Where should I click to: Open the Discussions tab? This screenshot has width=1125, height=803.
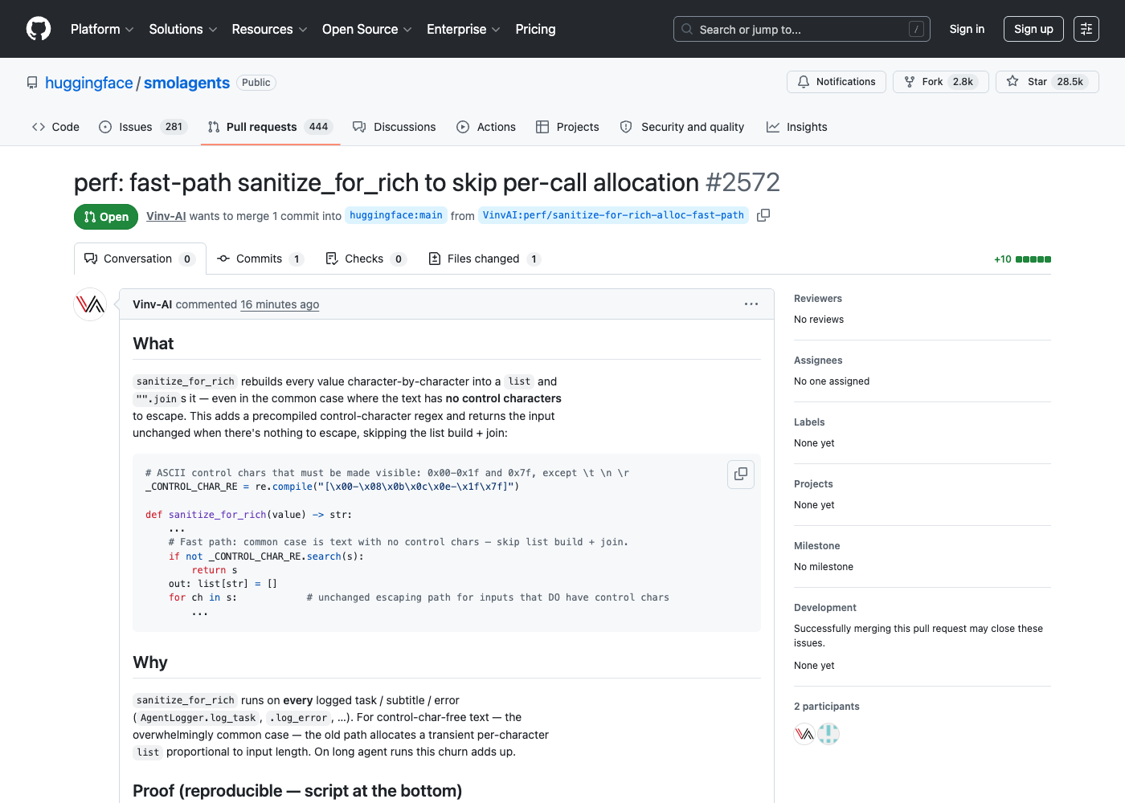(395, 127)
